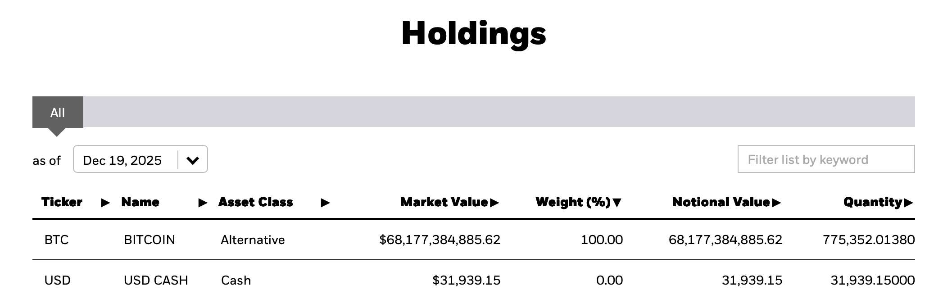
Task: Click the Ticker column header label
Action: point(62,202)
